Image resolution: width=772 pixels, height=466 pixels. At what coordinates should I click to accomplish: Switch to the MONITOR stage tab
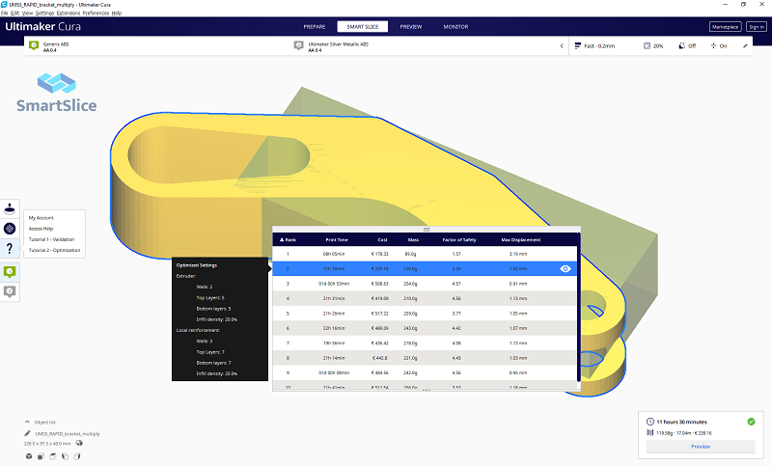tap(455, 27)
